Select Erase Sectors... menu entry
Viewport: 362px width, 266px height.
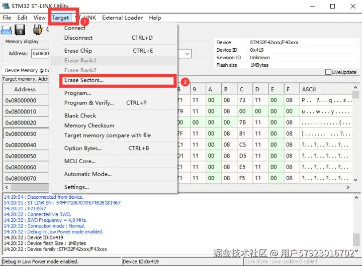(x=113, y=80)
